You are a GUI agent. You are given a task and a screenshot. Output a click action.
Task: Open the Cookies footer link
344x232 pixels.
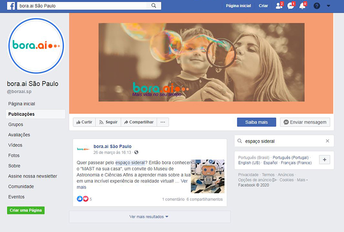click(286, 180)
